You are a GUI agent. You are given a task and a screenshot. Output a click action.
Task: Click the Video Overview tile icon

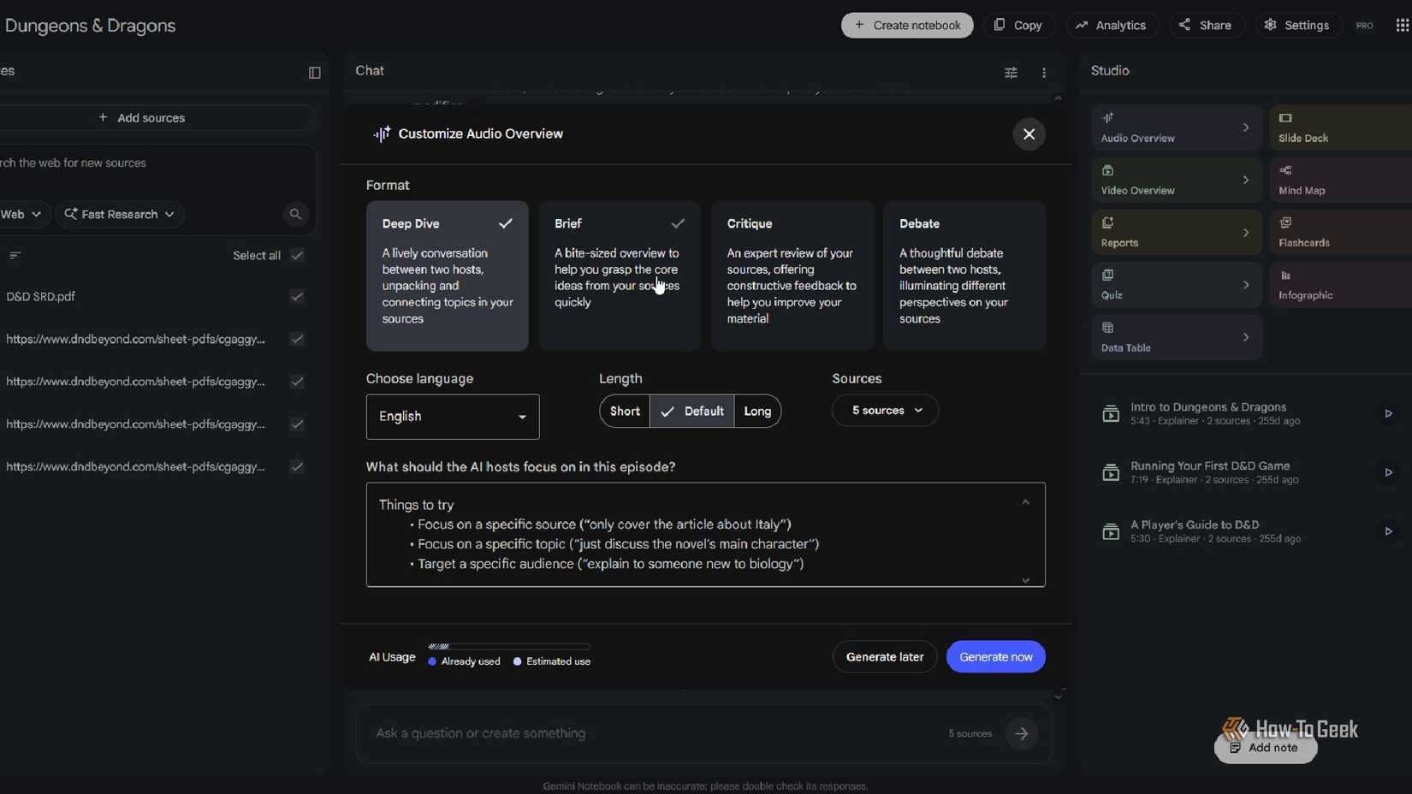point(1107,170)
